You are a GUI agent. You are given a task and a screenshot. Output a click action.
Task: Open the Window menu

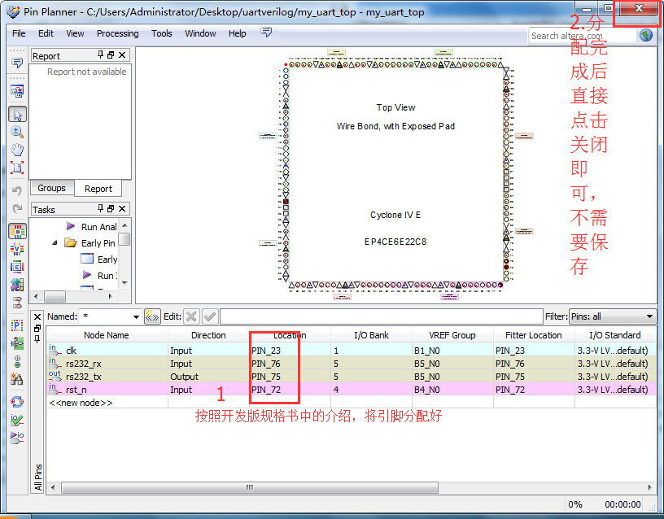200,33
